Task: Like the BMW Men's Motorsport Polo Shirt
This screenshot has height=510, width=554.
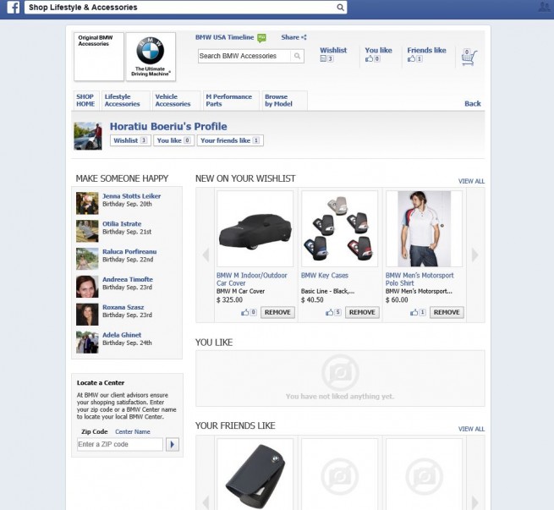Action: pos(414,312)
